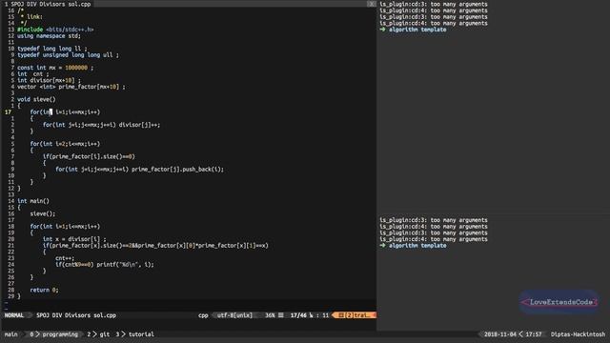This screenshot has height=343, width=610.
Task: Click the file name in Vim statusline
Action: point(76,315)
